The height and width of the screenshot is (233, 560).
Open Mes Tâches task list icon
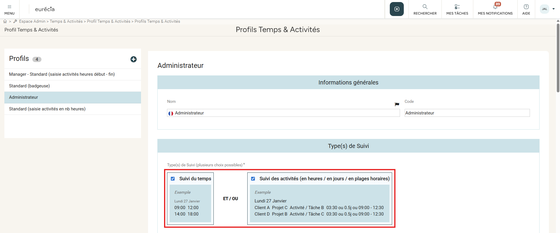[457, 7]
